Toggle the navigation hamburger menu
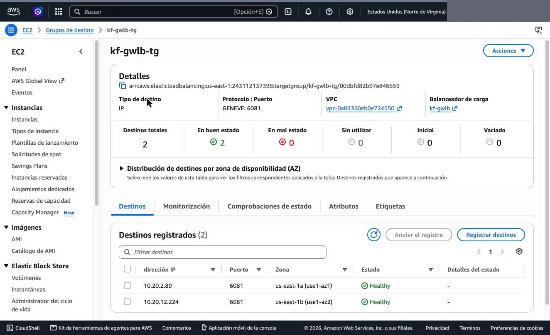Image resolution: width=550 pixels, height=335 pixels. tap(11, 30)
